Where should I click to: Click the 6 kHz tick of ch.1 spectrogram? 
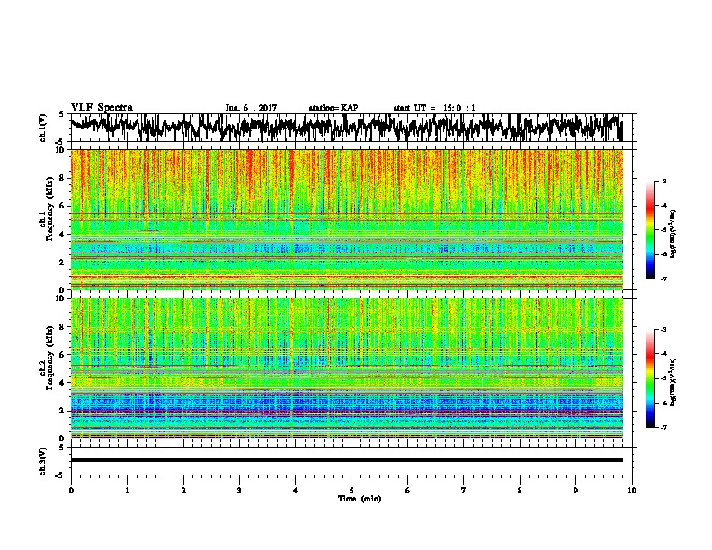click(63, 206)
